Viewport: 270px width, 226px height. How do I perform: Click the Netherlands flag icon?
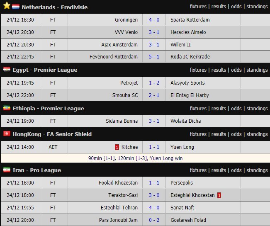click(16, 7)
